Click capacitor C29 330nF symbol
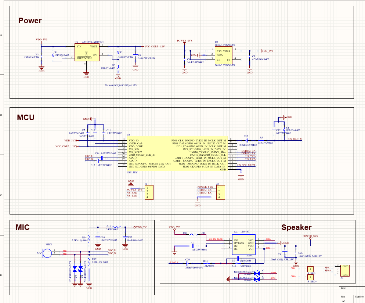The height and width of the screenshot is (303, 365). pos(187,263)
